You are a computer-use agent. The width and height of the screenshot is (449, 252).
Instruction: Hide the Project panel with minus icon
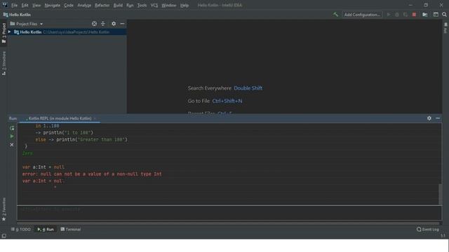122,24
